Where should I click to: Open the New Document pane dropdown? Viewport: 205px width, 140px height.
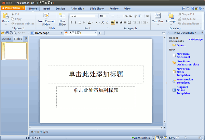click(x=195, y=33)
